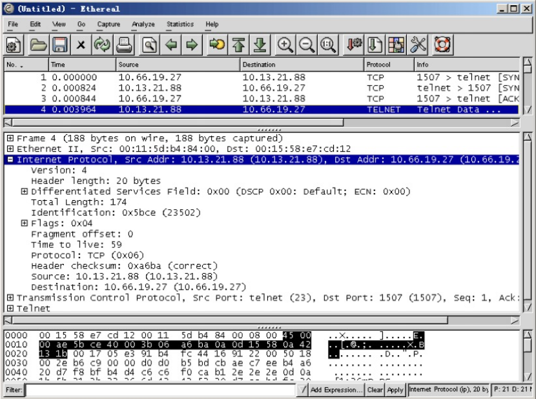Click the Apply filter button
536x399 pixels.
click(x=395, y=390)
